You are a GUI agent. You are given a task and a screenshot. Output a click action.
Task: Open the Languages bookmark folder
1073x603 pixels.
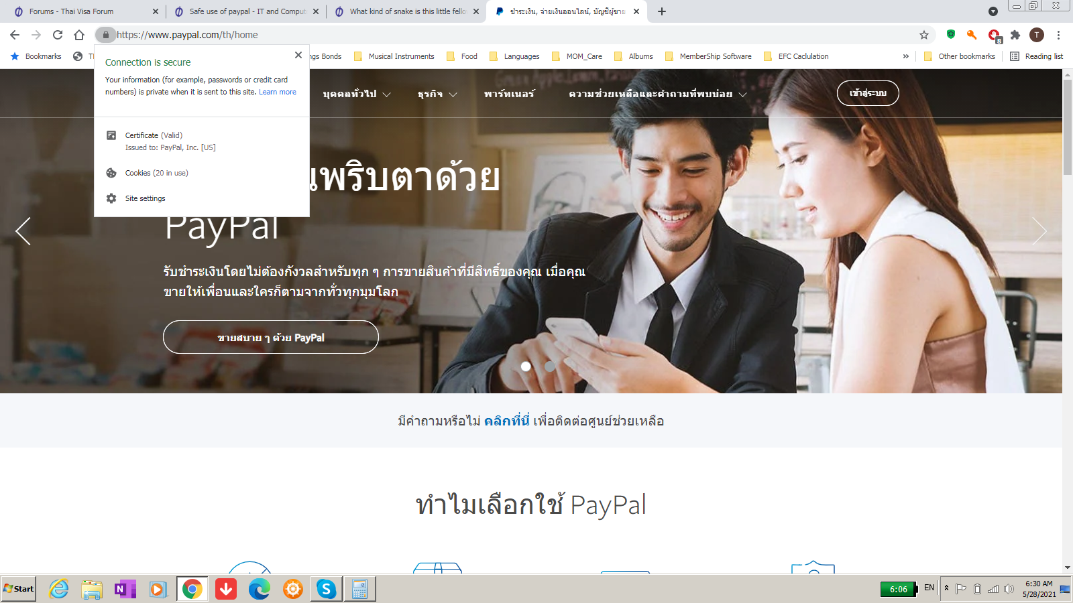(514, 56)
